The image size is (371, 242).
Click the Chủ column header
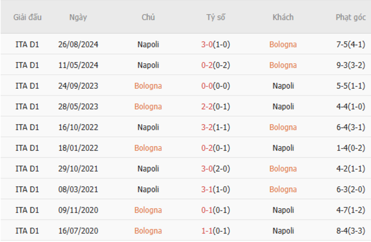(148, 17)
